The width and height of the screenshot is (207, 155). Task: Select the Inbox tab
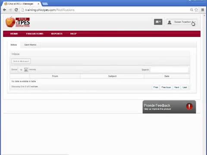(x=14, y=45)
